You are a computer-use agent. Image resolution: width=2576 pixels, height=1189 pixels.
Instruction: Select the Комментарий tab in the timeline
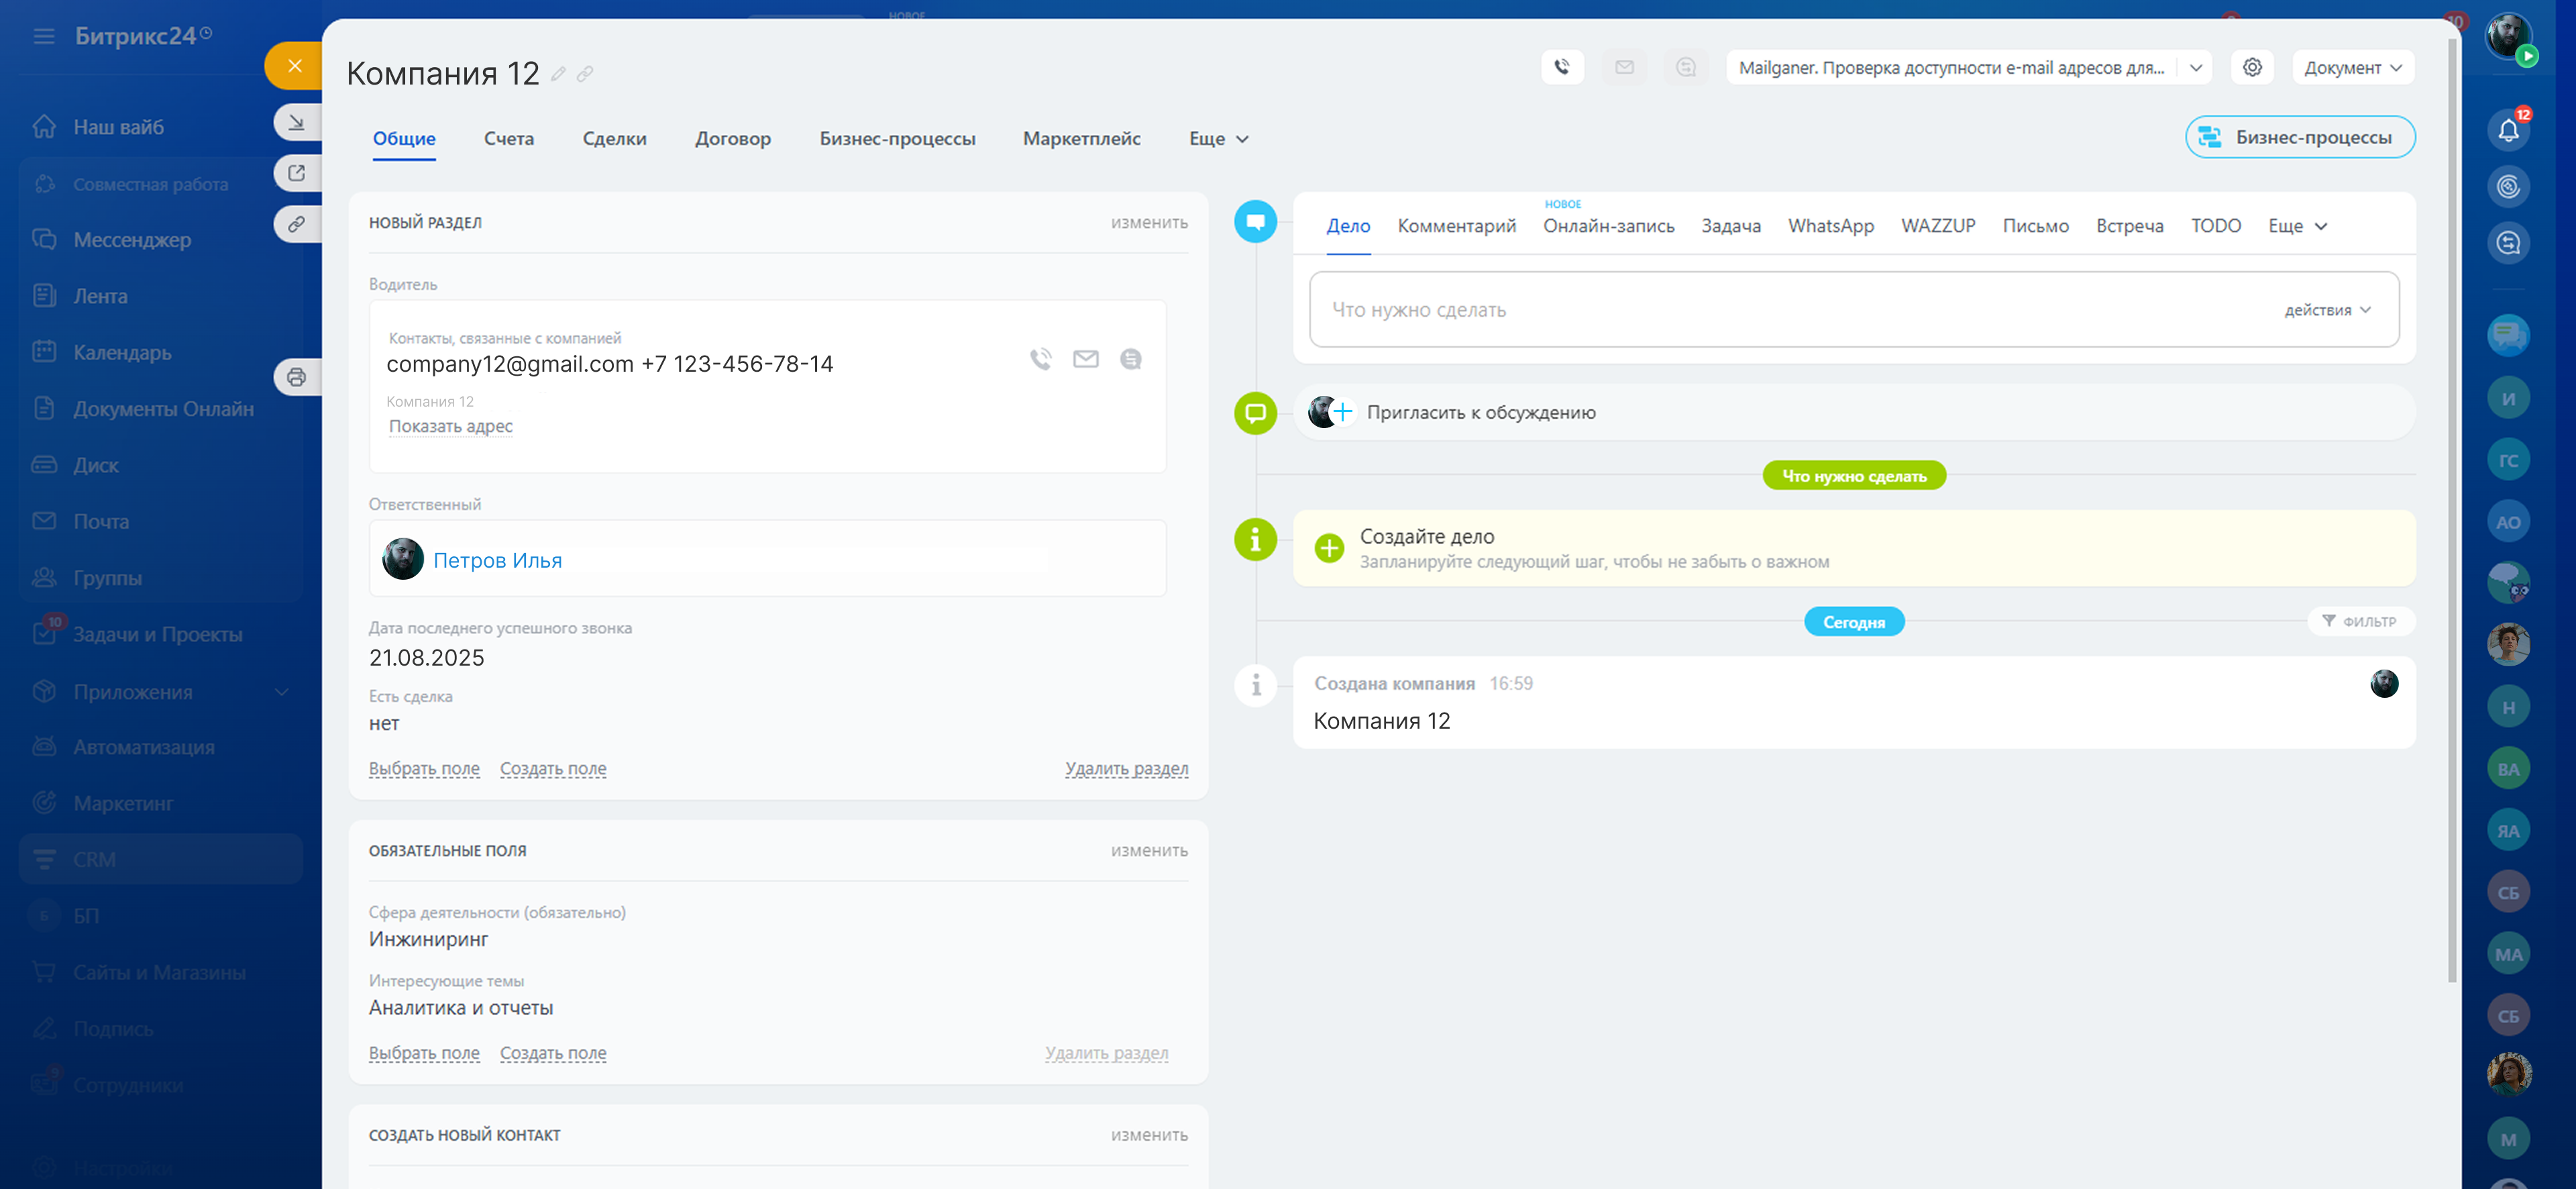[1456, 226]
